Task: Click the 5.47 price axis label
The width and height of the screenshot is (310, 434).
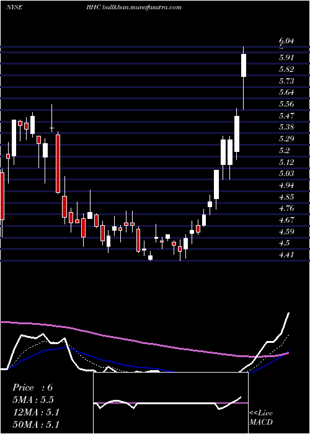Action: pos(286,115)
